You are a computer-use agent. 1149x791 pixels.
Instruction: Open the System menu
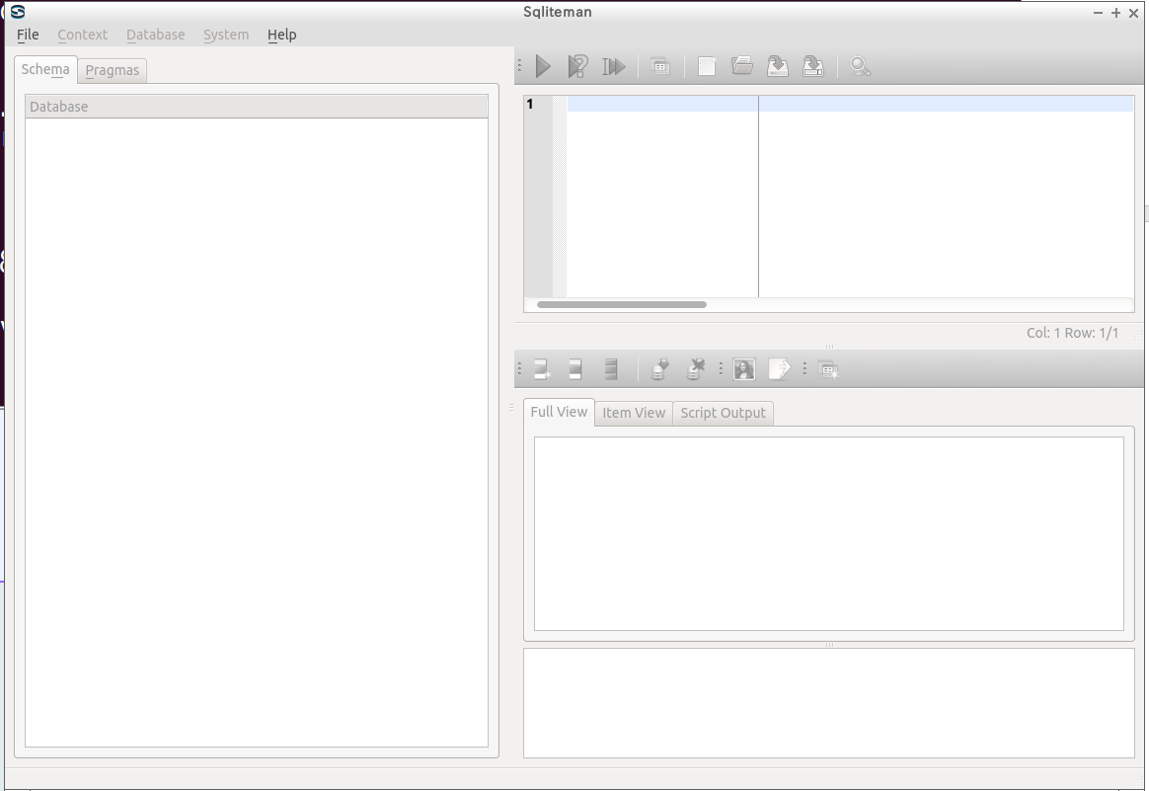pyautogui.click(x=226, y=35)
